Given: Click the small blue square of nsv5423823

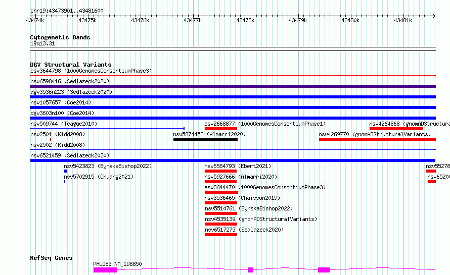Looking at the screenshot, I should [x=66, y=171].
